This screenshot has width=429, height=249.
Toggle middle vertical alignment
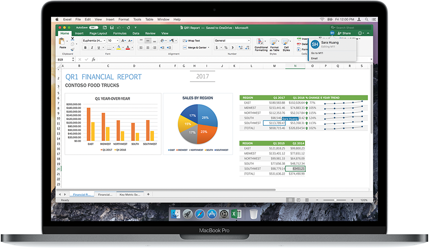(148, 40)
